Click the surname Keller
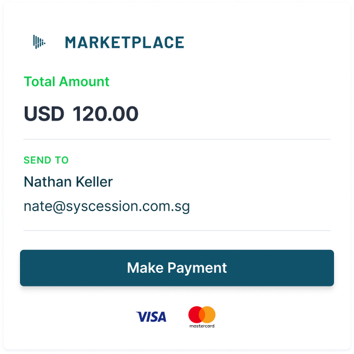The image size is (354, 354). (x=94, y=182)
